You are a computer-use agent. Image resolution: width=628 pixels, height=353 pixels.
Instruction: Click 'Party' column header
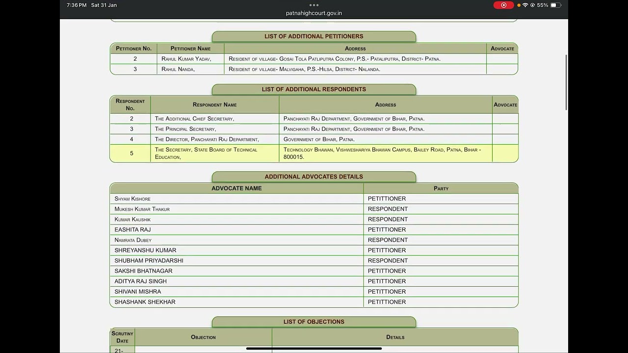(441, 188)
